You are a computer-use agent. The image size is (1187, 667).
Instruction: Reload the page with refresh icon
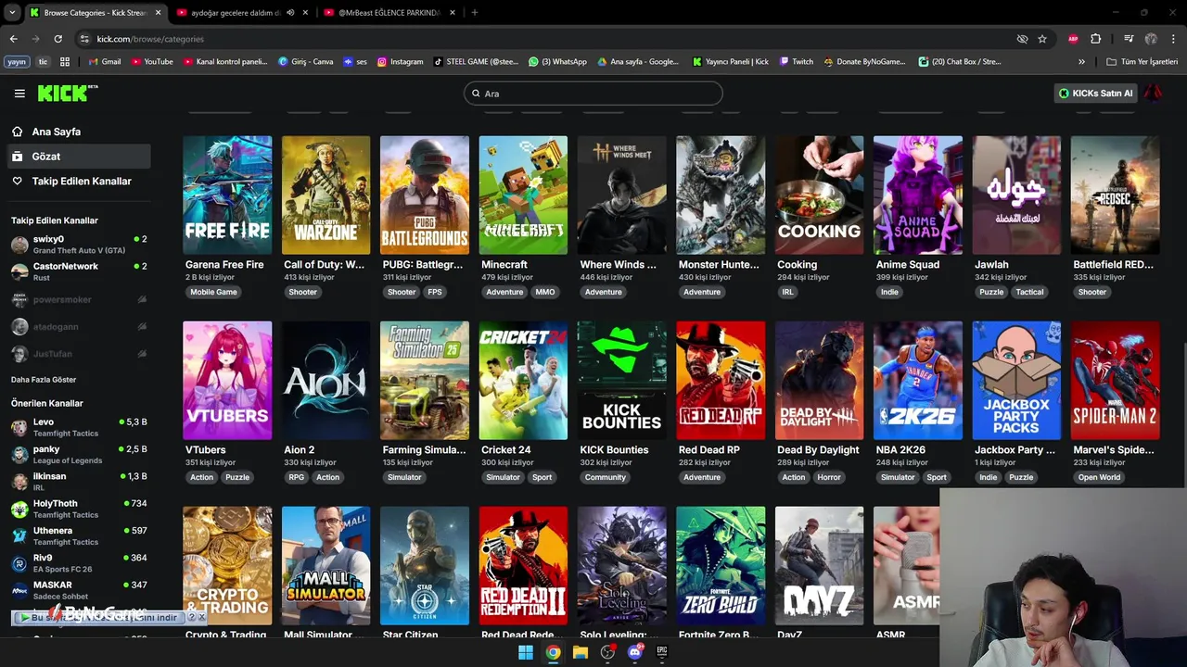57,39
